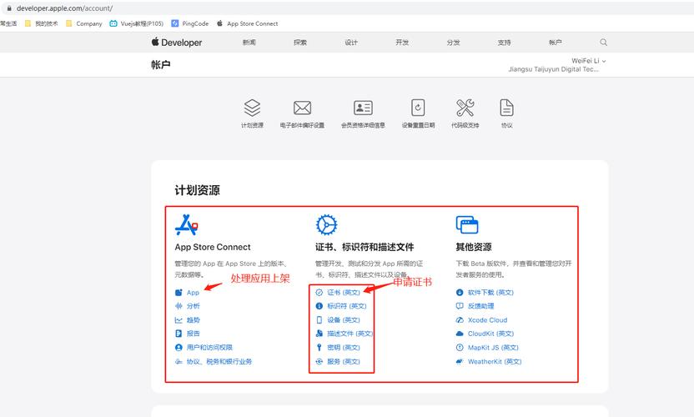Open the 支持 nav menu item
This screenshot has height=417, width=694.
pyautogui.click(x=504, y=43)
